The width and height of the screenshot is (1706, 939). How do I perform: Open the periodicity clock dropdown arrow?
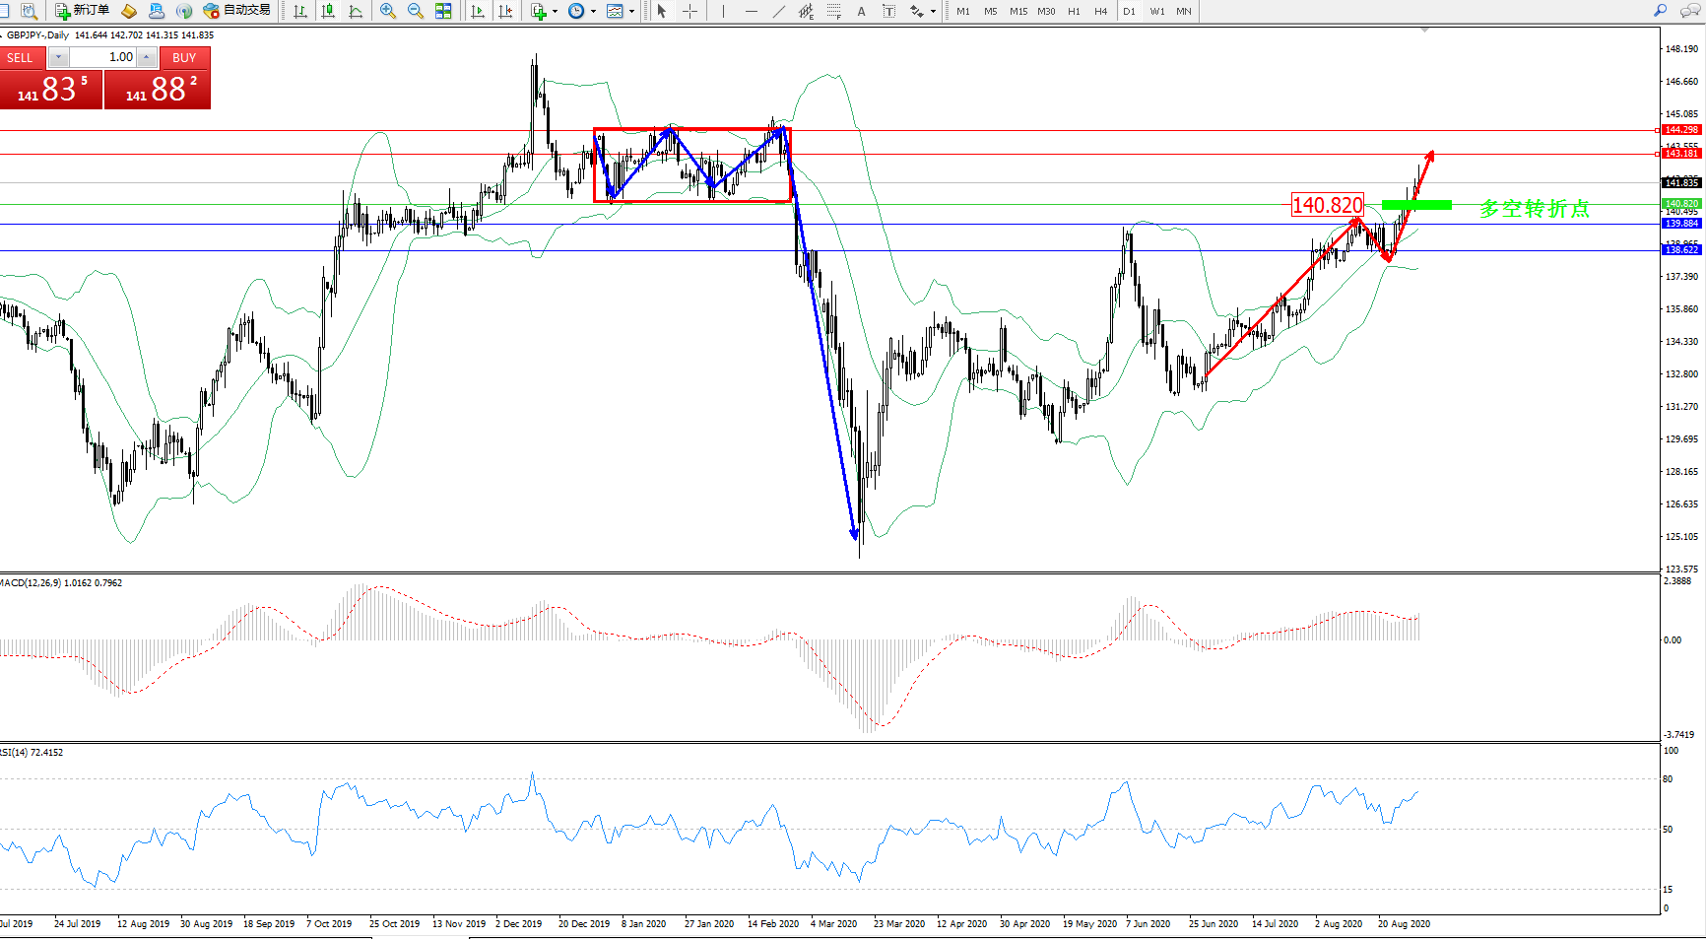click(593, 12)
